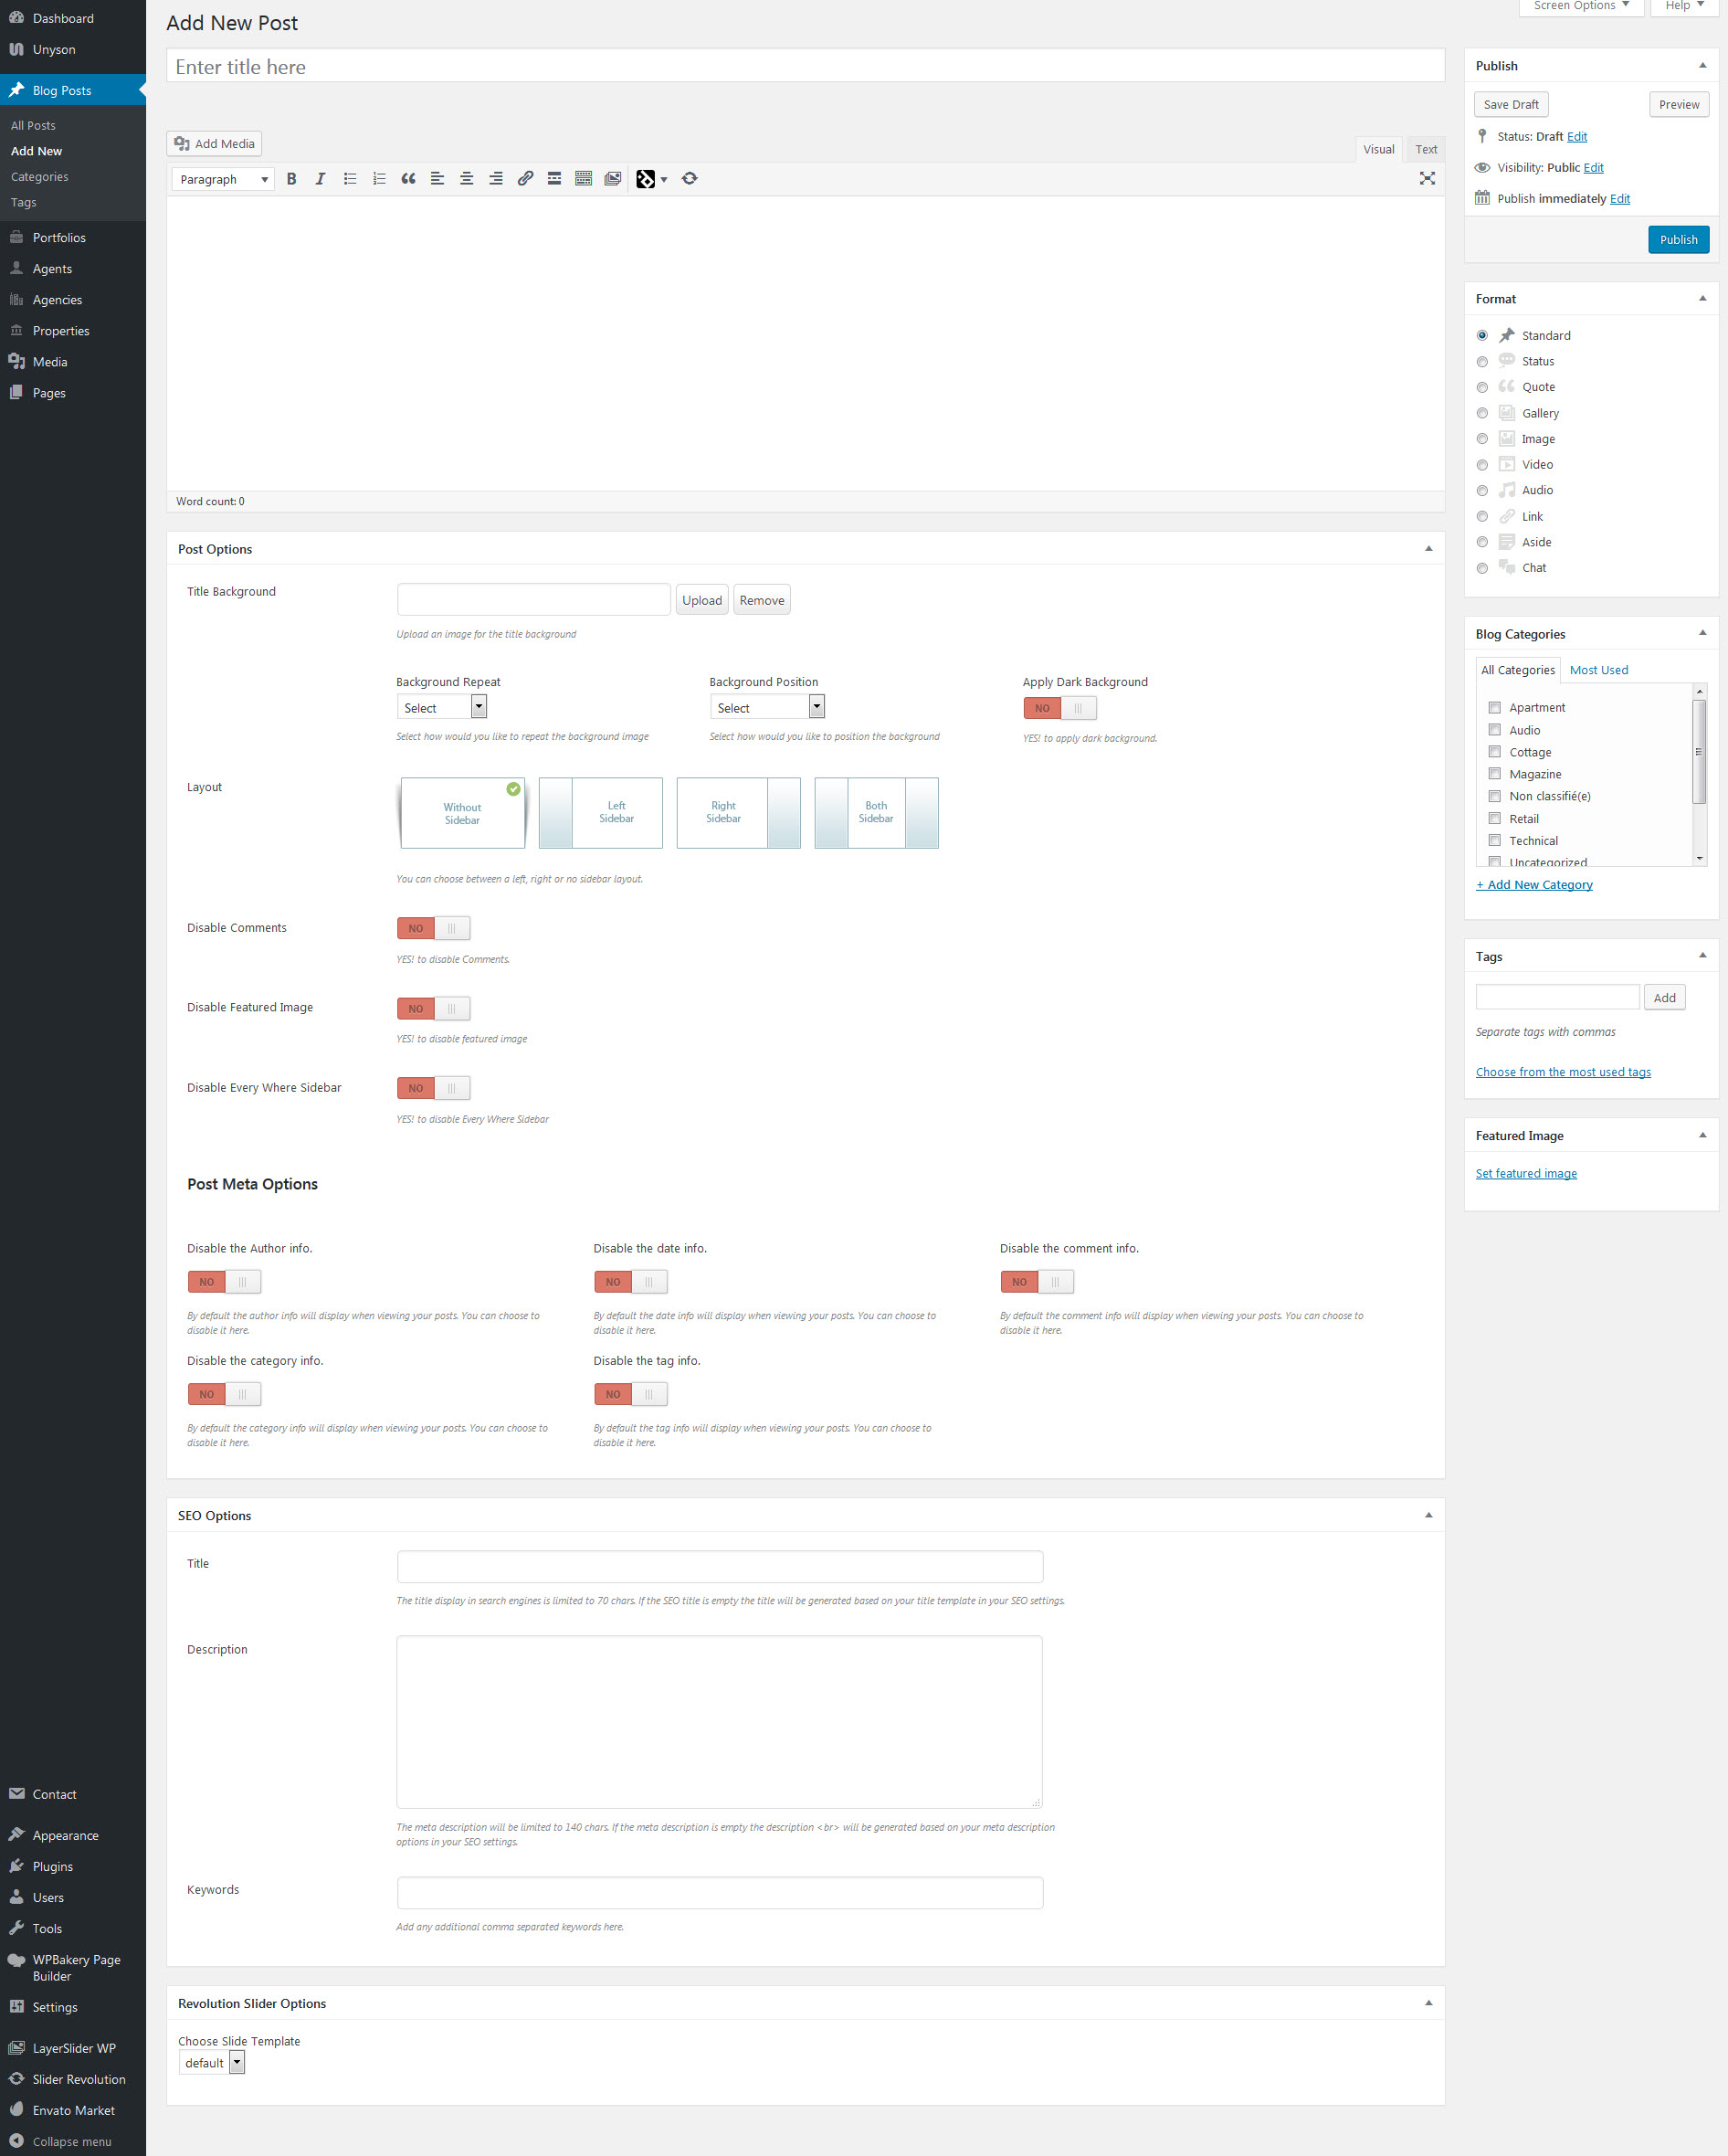Insert a hyperlink using the toolbar

point(524,179)
